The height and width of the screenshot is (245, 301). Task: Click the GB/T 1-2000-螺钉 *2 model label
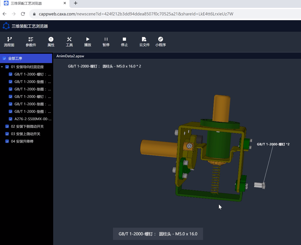click(273, 144)
